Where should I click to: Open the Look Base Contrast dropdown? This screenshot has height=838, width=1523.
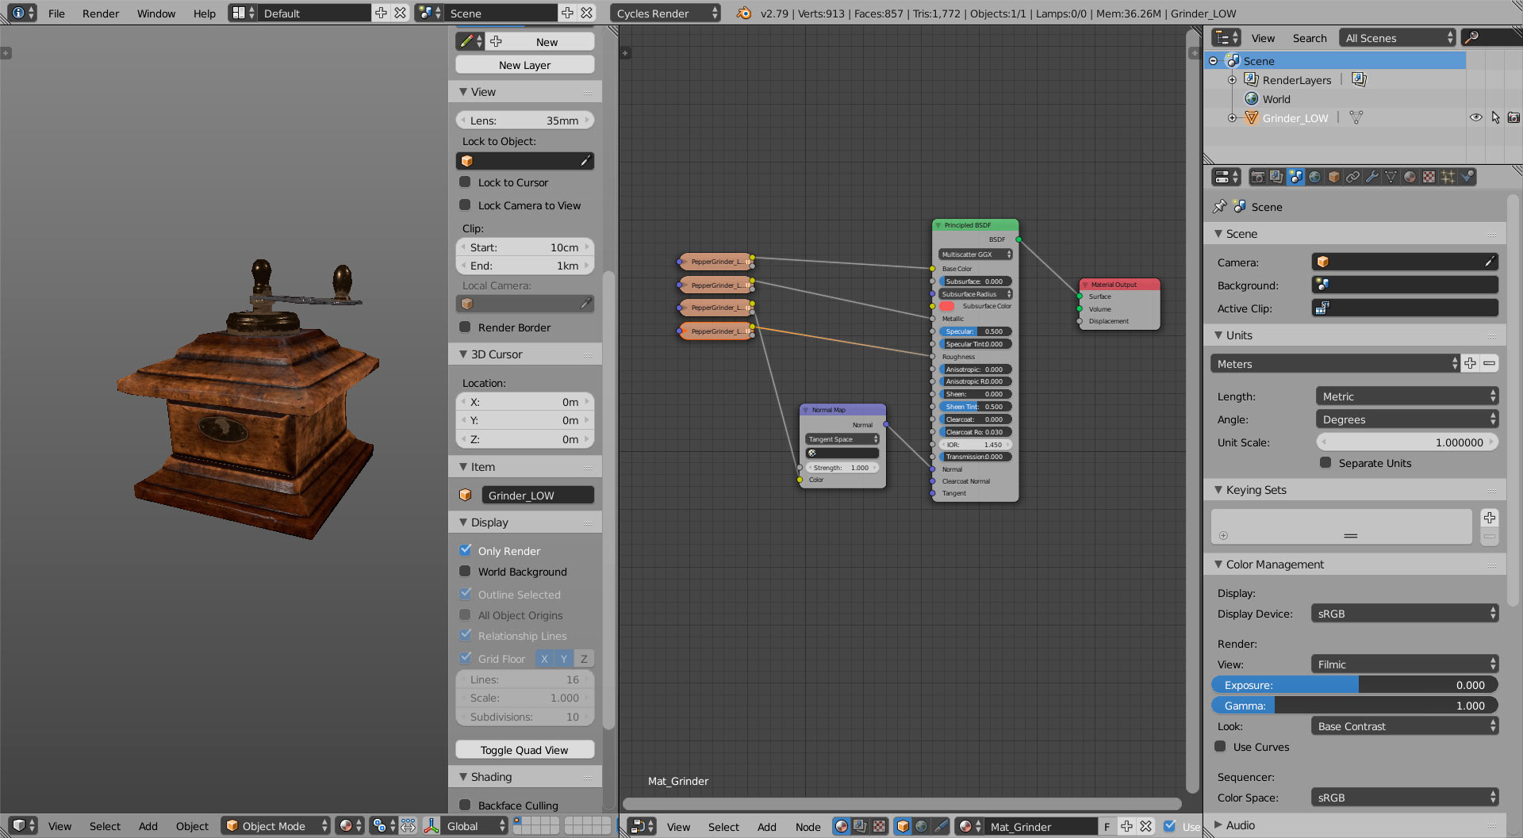coord(1405,726)
